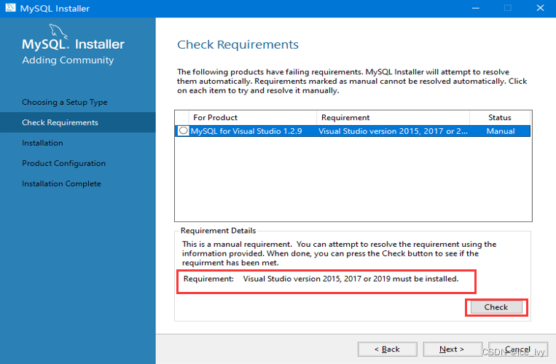Screen dimensions: 556x364
Task: Click the Adding Community subtitle
Action: (x=68, y=60)
